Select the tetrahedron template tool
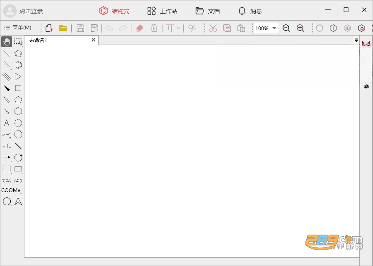373x266 pixels. (x=18, y=202)
